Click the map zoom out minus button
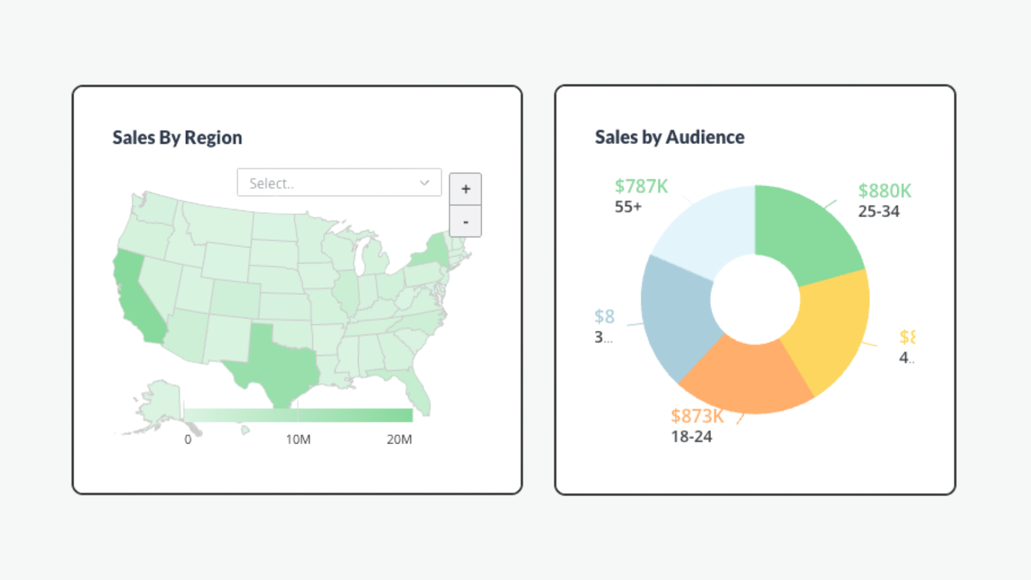Screen dimensions: 1031x580 465,221
